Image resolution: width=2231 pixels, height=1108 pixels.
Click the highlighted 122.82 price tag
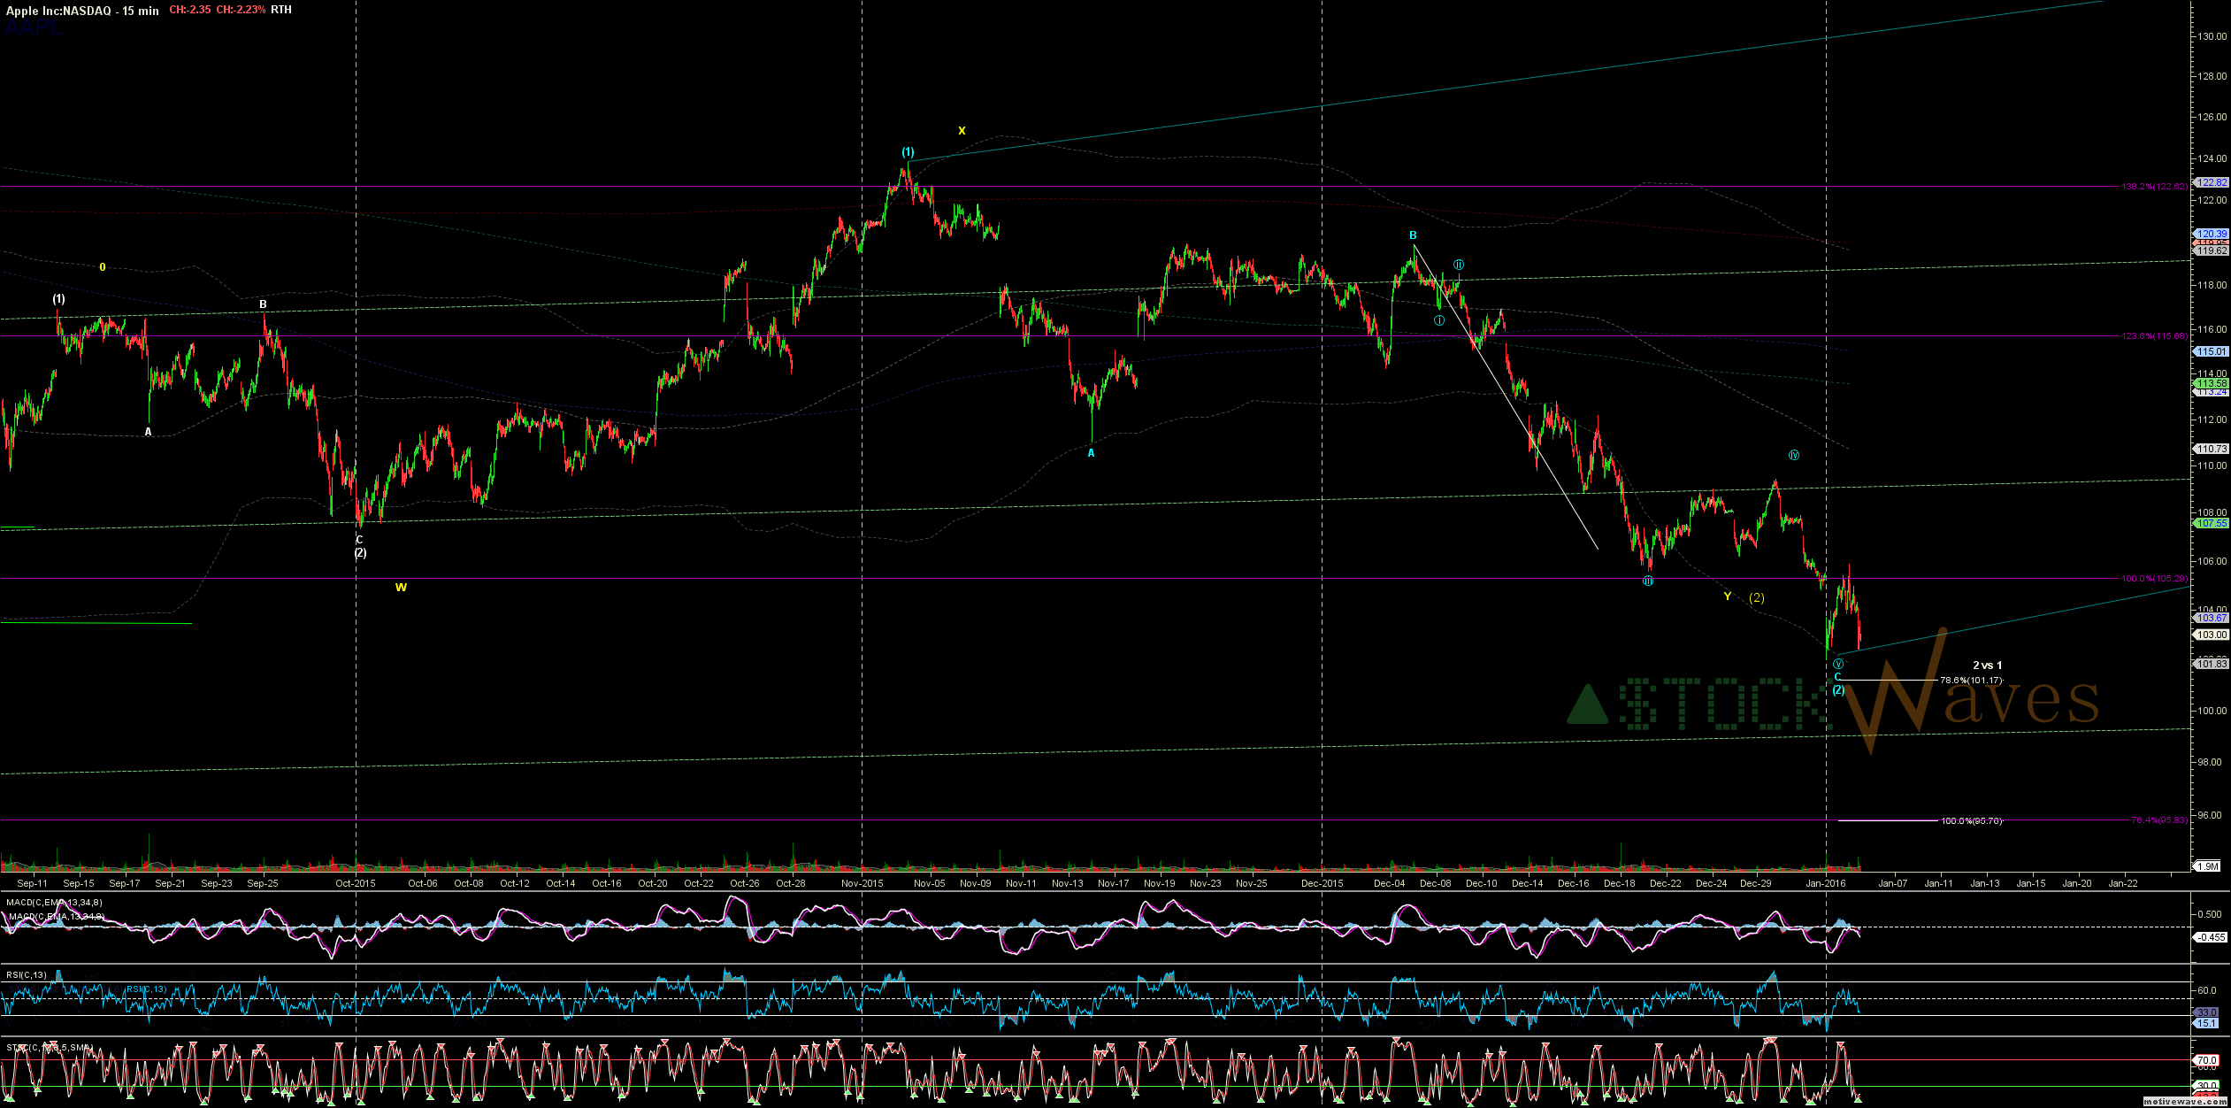pos(2212,182)
